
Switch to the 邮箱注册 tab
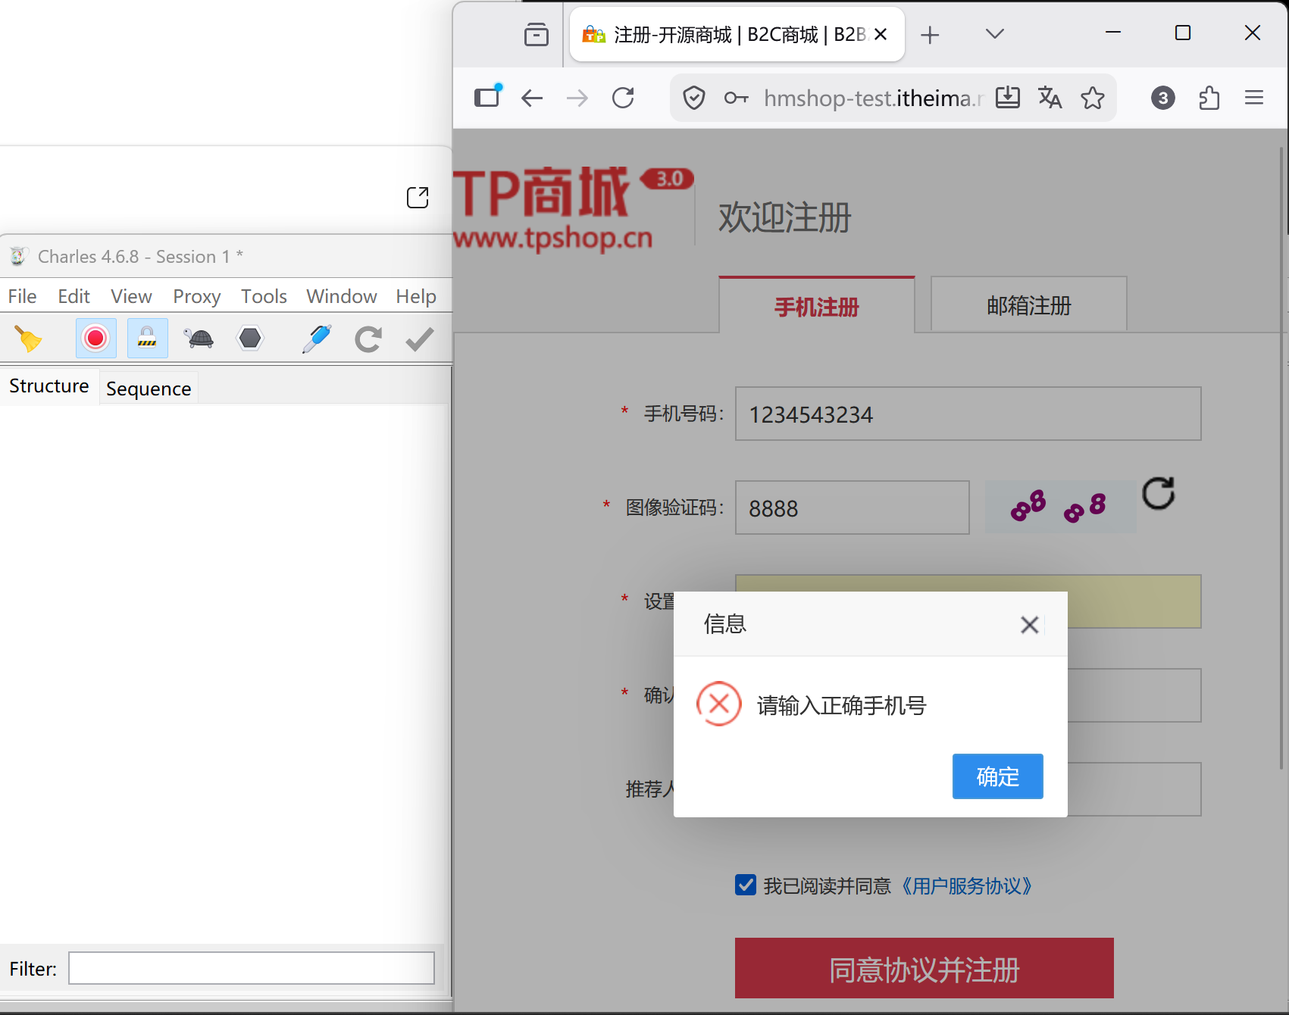1028,304
